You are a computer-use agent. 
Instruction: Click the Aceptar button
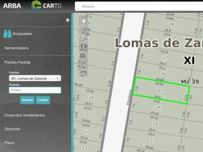[x=27, y=100]
